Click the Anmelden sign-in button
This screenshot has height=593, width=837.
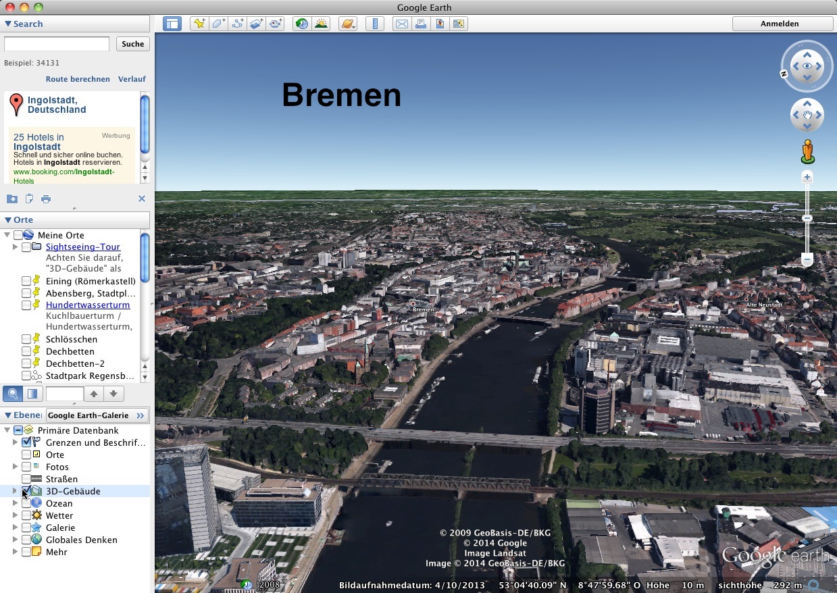tap(782, 24)
